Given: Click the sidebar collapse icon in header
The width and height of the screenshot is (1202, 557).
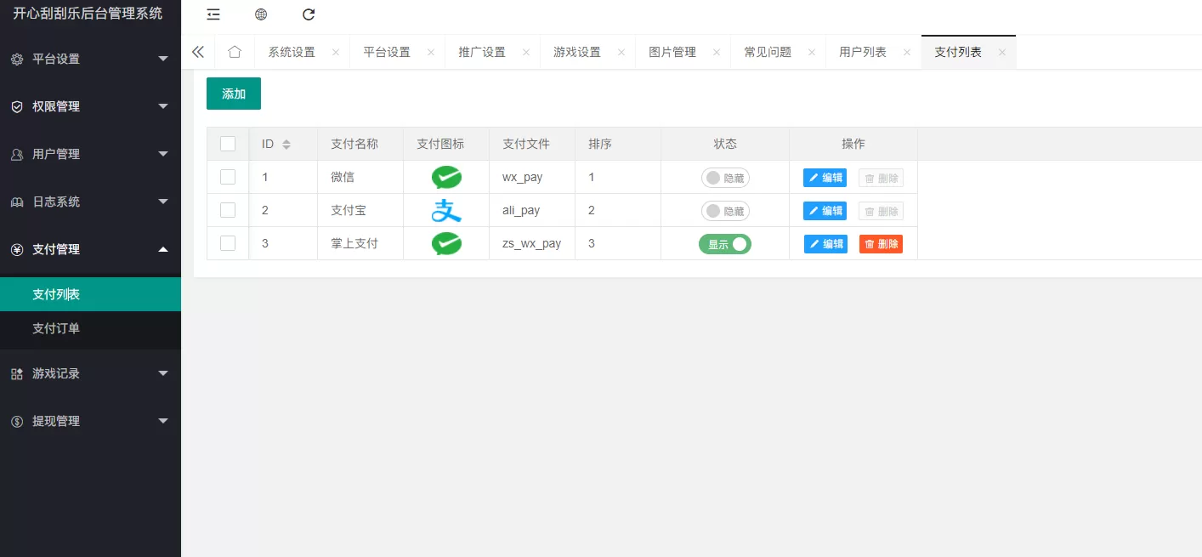Looking at the screenshot, I should pos(213,14).
